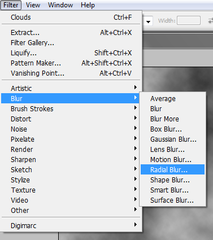The image size is (213, 240).
Task: Expand the Digimarc submenu
Action: tap(71, 225)
